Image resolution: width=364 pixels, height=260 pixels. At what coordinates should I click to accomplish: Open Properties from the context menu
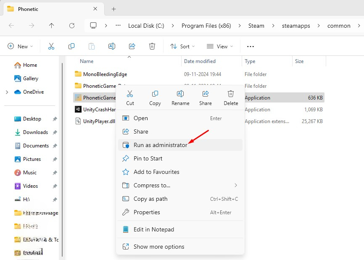click(x=180, y=213)
